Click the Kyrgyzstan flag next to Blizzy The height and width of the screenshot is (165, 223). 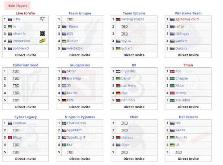pos(10,138)
